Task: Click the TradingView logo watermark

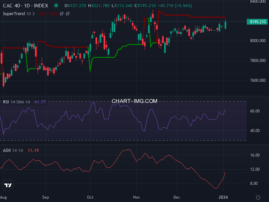Action: pyautogui.click(x=8, y=184)
